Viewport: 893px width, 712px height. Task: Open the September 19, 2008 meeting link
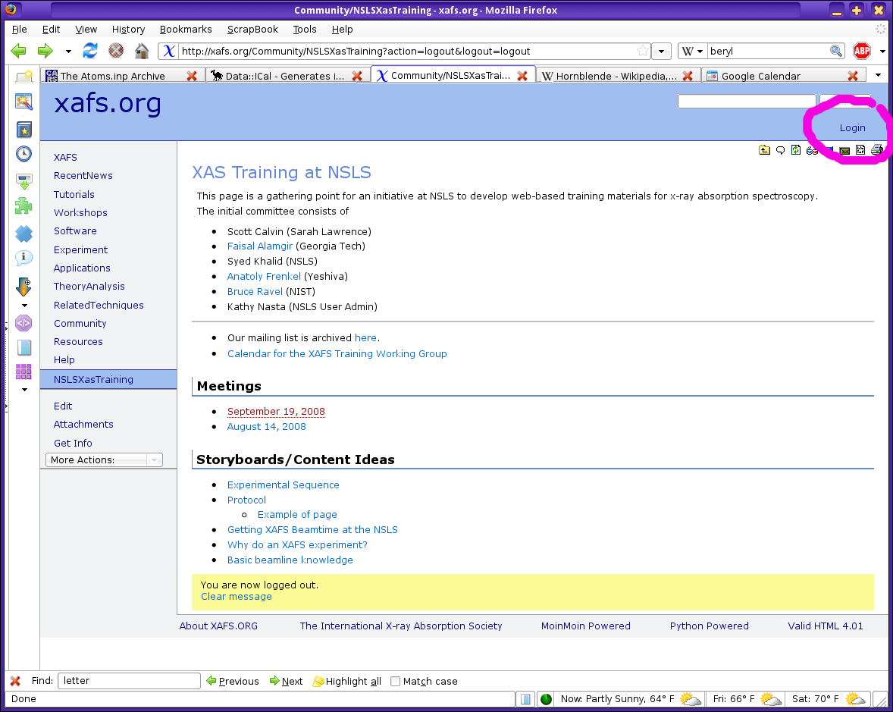pyautogui.click(x=276, y=412)
